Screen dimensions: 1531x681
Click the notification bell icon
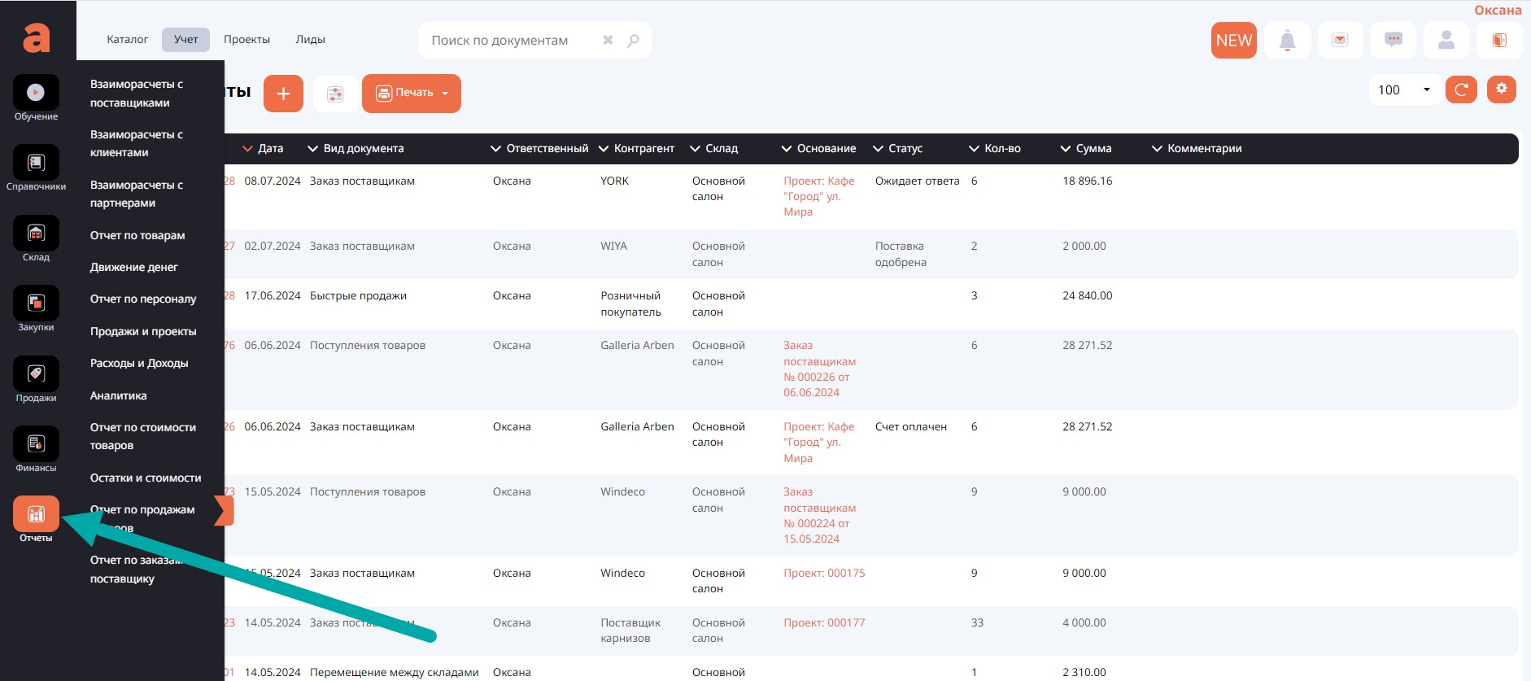[1287, 41]
